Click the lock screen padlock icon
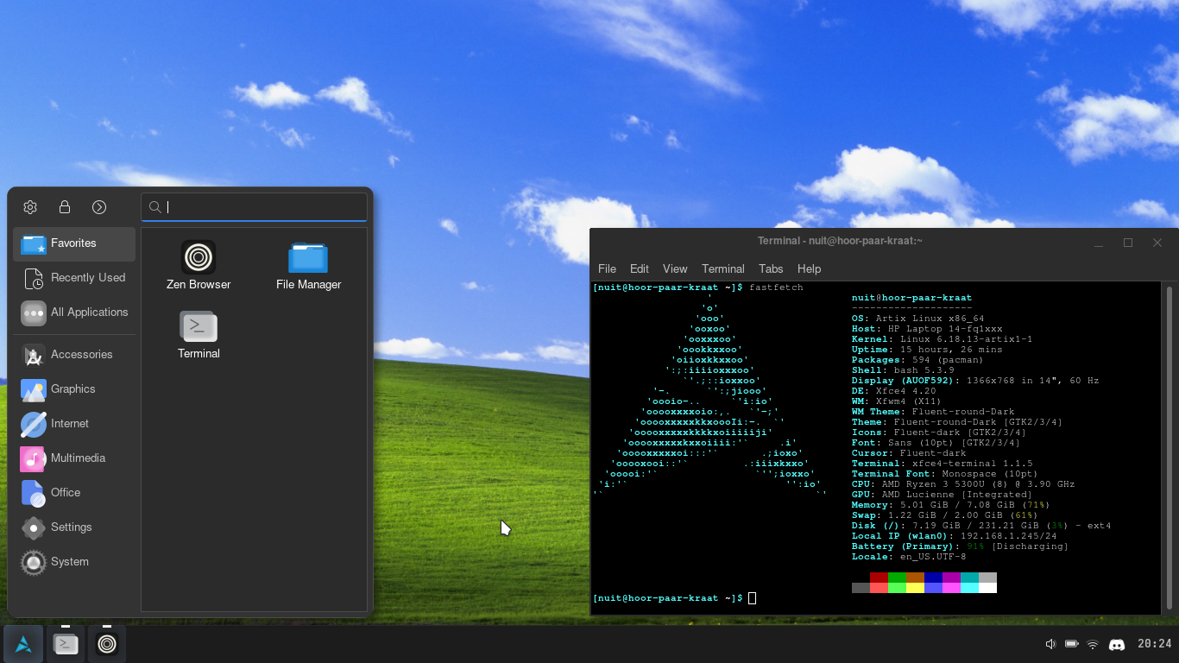Screen dimensions: 1179x663 65,207
